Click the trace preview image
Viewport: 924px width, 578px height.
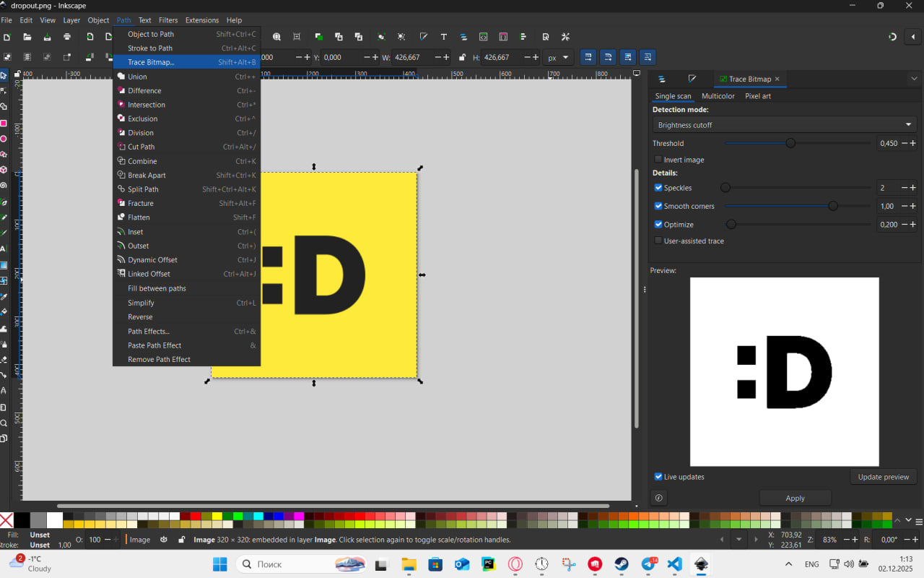click(x=785, y=372)
